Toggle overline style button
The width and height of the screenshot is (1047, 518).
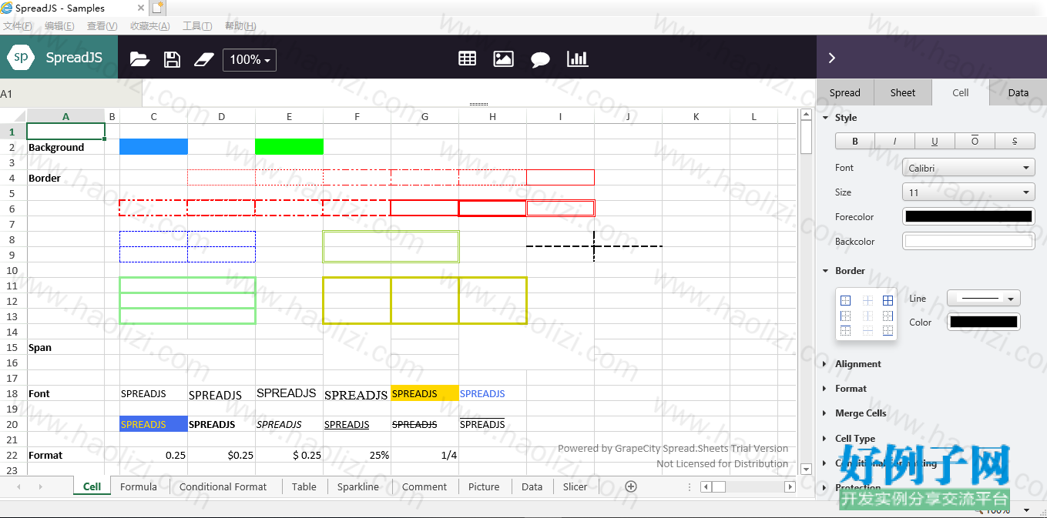tap(975, 141)
